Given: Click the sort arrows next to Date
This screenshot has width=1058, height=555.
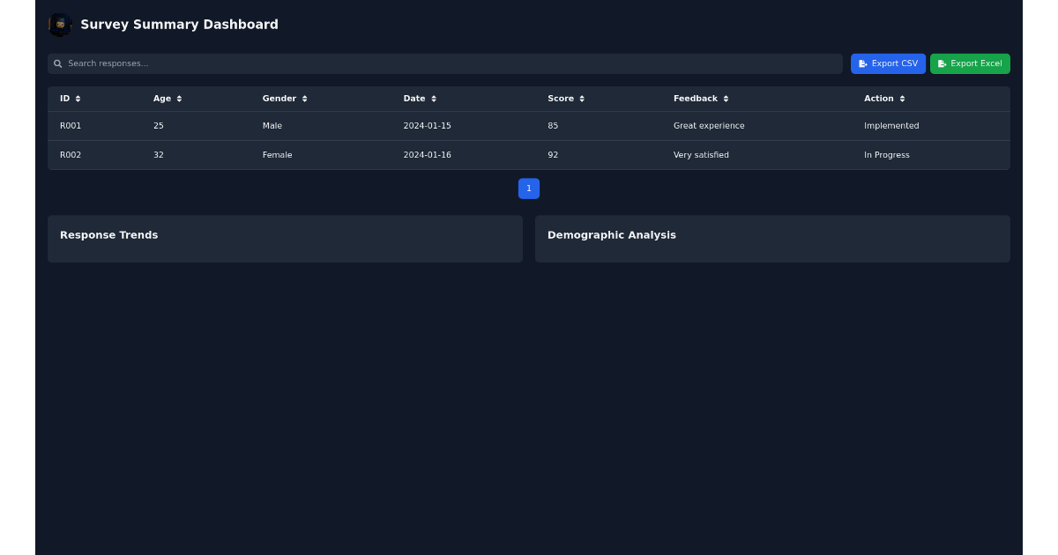Looking at the screenshot, I should coord(433,99).
